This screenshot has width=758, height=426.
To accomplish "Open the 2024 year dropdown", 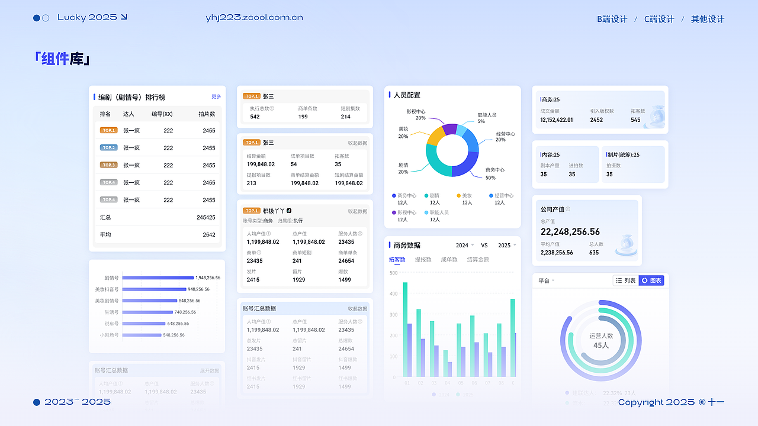I will pos(465,245).
